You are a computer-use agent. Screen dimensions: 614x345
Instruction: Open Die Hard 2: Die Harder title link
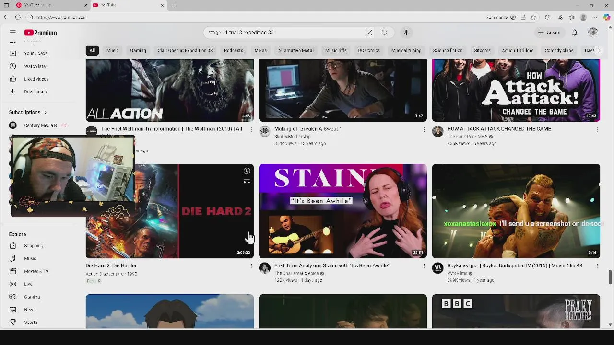pos(111,265)
